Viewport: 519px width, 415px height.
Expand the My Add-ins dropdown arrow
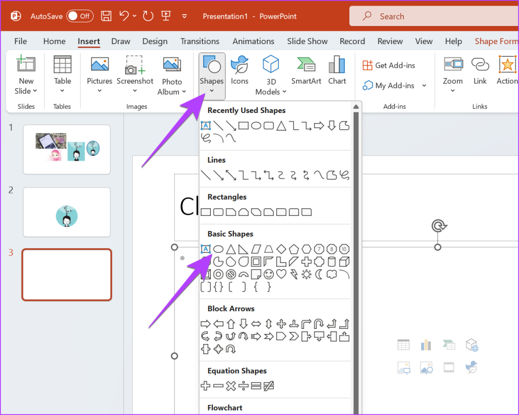[424, 86]
